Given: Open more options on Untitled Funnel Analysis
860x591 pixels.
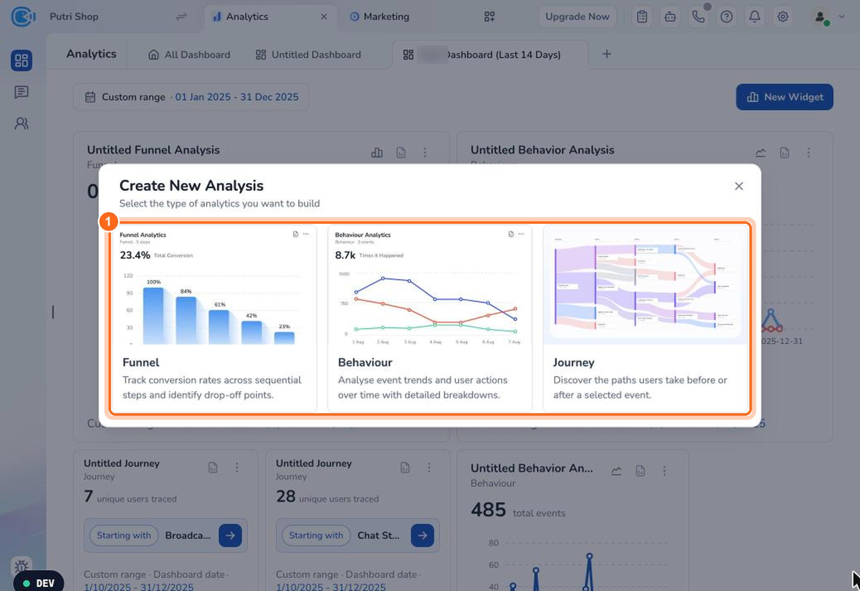Looking at the screenshot, I should click(425, 153).
